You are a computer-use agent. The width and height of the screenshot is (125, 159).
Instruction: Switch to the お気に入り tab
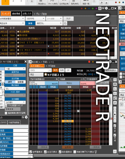pyautogui.click(x=27, y=14)
